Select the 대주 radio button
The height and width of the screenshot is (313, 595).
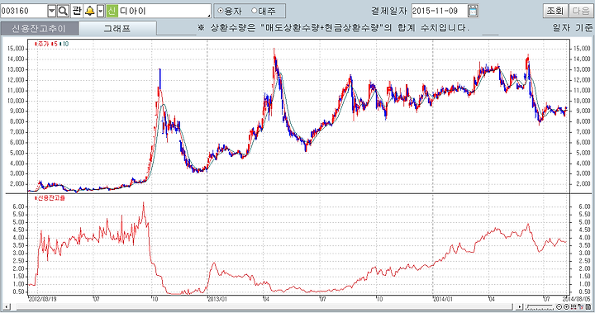[x=255, y=11]
